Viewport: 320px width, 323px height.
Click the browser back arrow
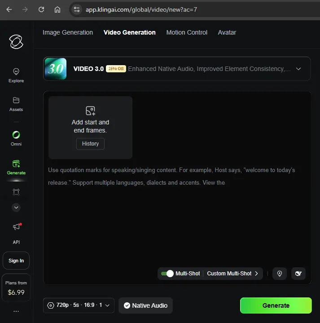point(9,9)
